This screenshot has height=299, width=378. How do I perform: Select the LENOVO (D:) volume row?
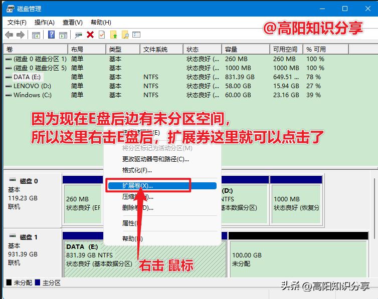(x=176, y=86)
